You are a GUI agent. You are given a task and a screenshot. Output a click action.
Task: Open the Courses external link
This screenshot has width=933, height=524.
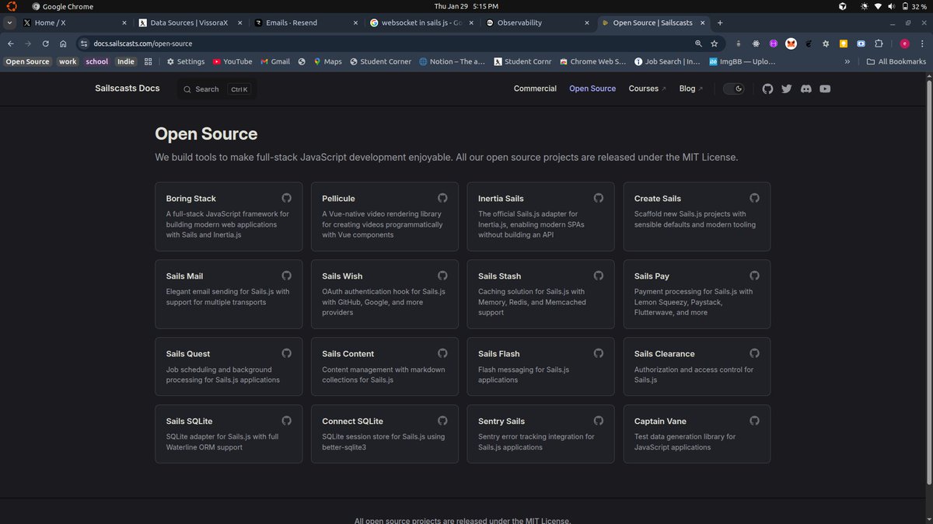tap(647, 88)
